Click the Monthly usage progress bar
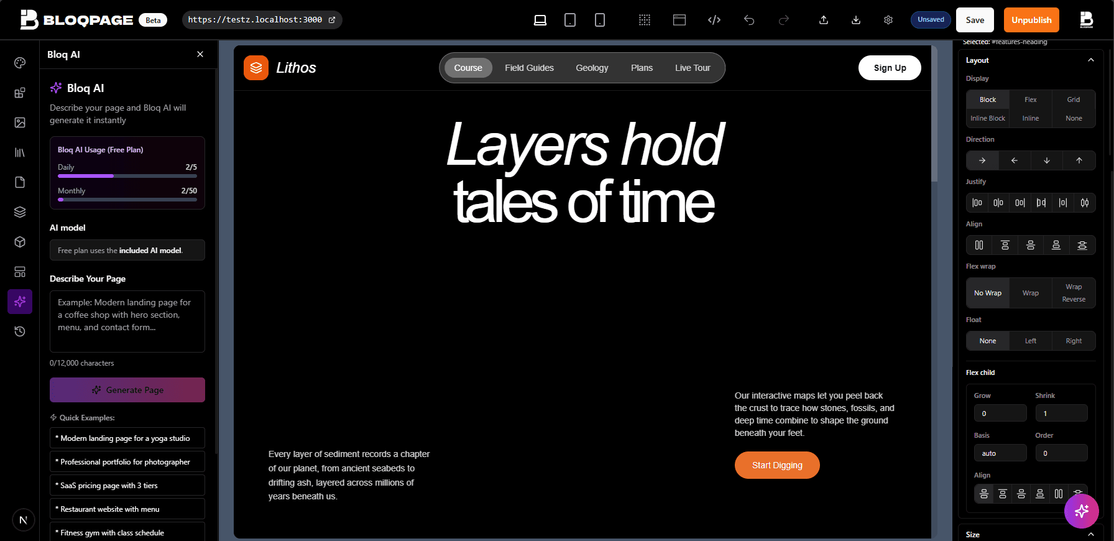This screenshot has height=541, width=1114. [127, 200]
